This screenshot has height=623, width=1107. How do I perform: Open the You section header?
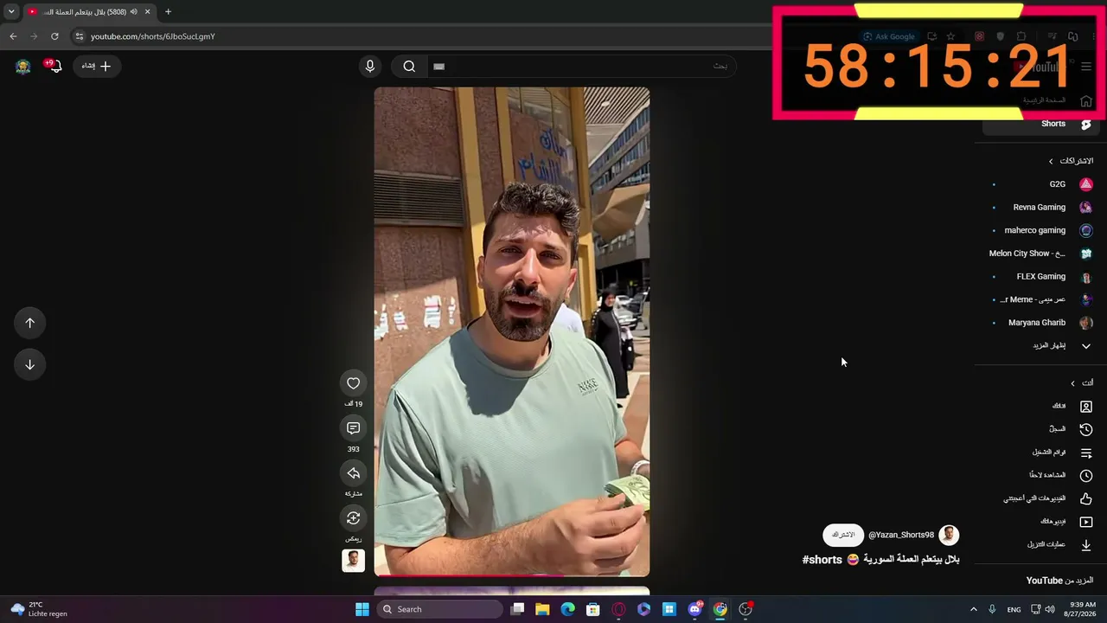[1081, 382]
